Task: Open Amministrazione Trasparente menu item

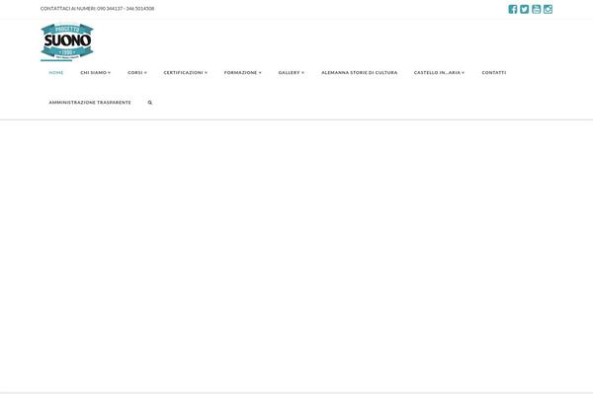Action: coord(90,103)
